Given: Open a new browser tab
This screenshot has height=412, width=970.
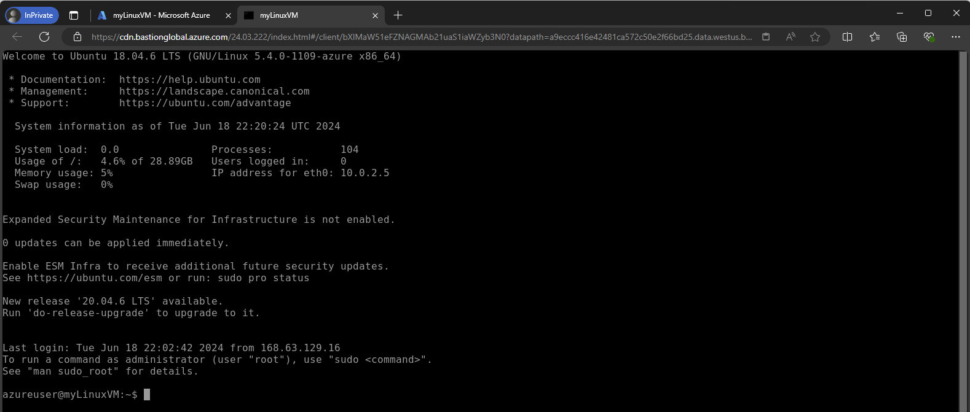Looking at the screenshot, I should click(x=398, y=15).
